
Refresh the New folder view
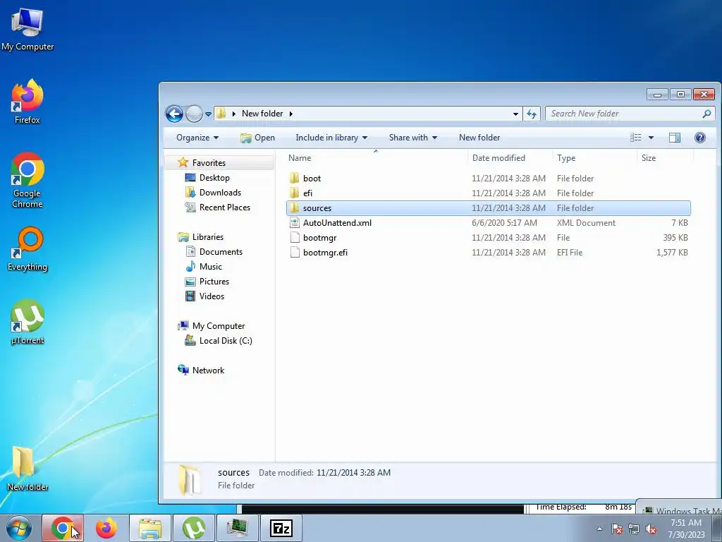532,114
